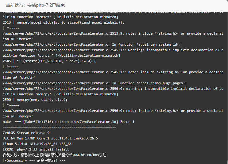This screenshot has width=228, height=164.
Task: Click the 'ERROR: php-7.2.33 install failed.' line
Action: 36,149
